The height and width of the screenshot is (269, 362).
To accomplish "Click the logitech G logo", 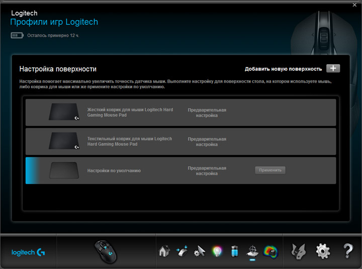I will click(x=28, y=252).
